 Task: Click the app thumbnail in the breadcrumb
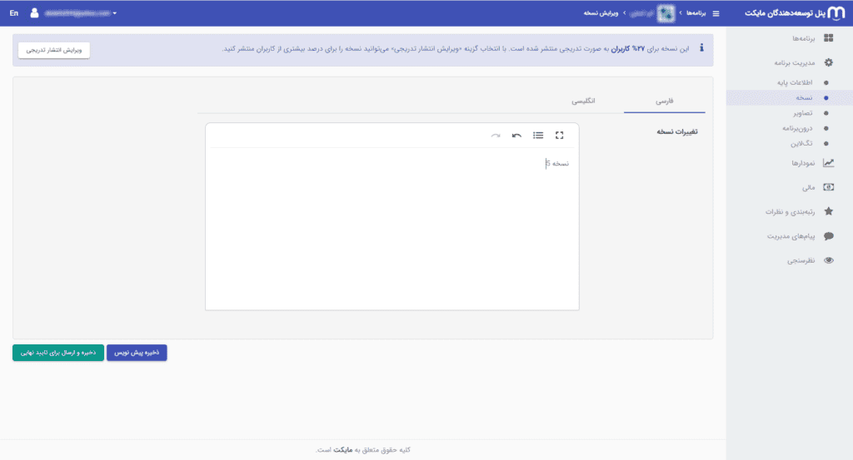click(x=666, y=13)
